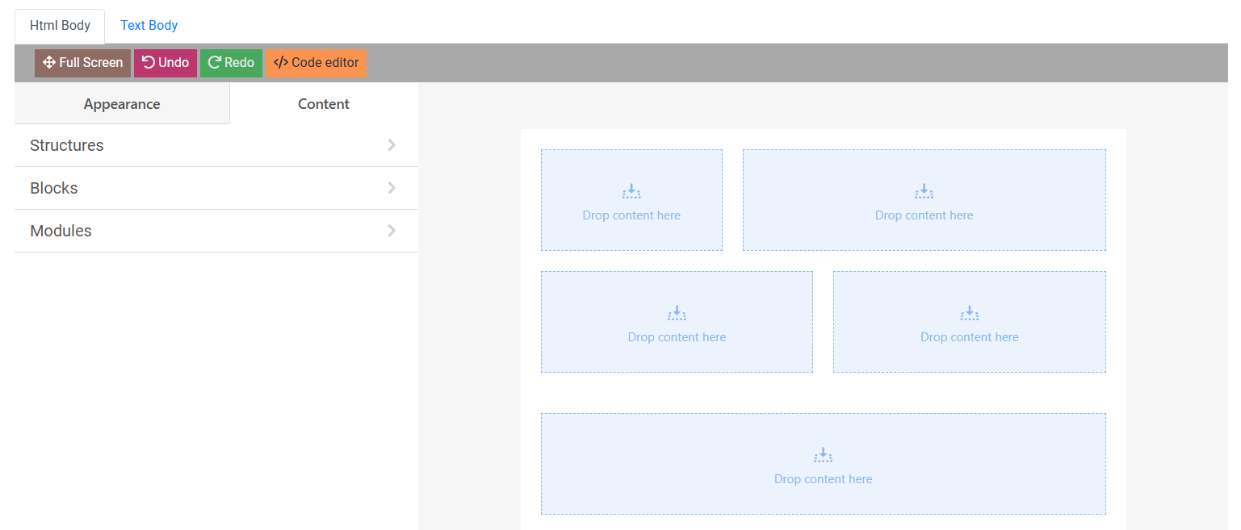Expand Blocks using its chevron arrow
1241x530 pixels.
click(392, 188)
